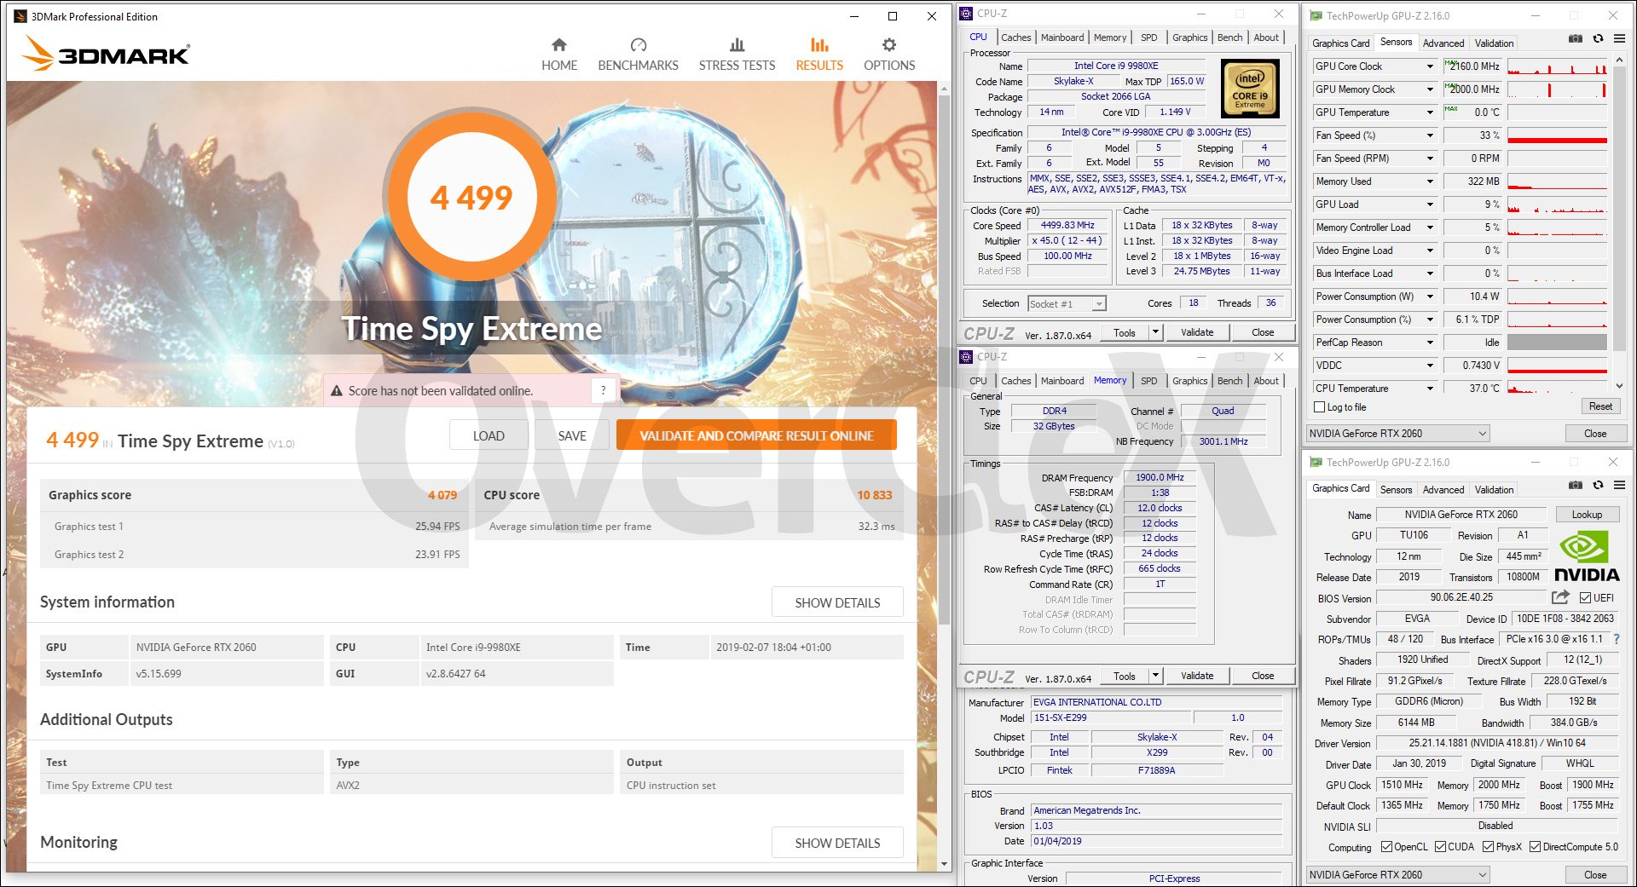Open GPU Temperature sensor dropdown
The width and height of the screenshot is (1637, 887).
click(x=1430, y=112)
